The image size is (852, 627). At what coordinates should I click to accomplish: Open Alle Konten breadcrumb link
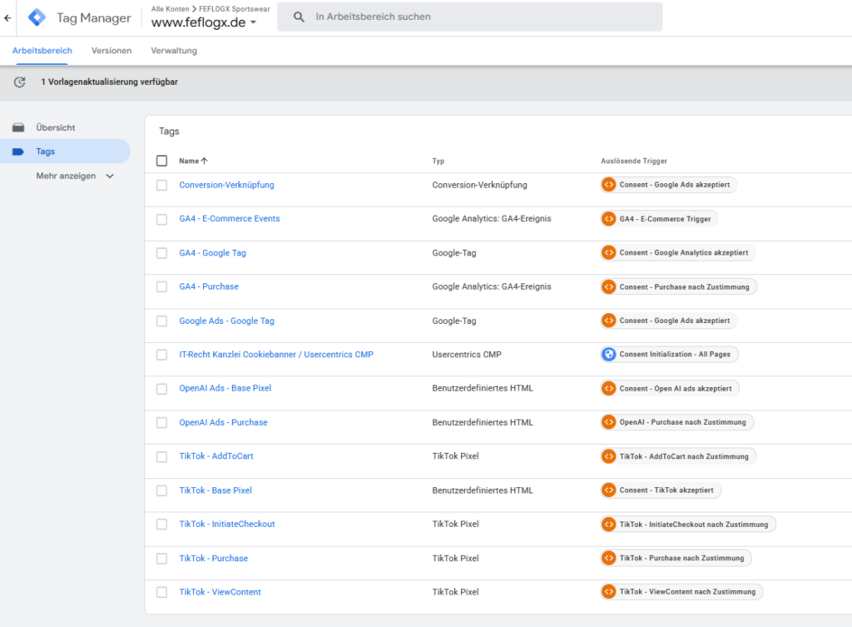(170, 8)
